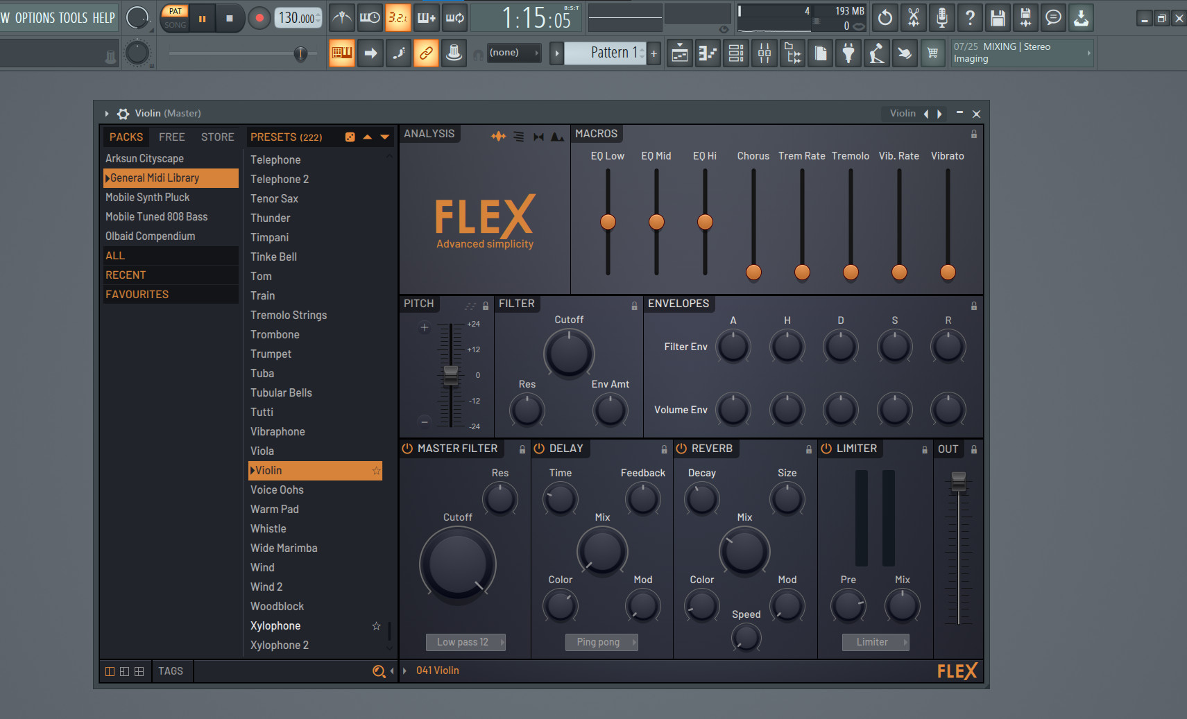1187x719 pixels.
Task: Toggle the link/multilink controllers icon
Action: [x=426, y=53]
